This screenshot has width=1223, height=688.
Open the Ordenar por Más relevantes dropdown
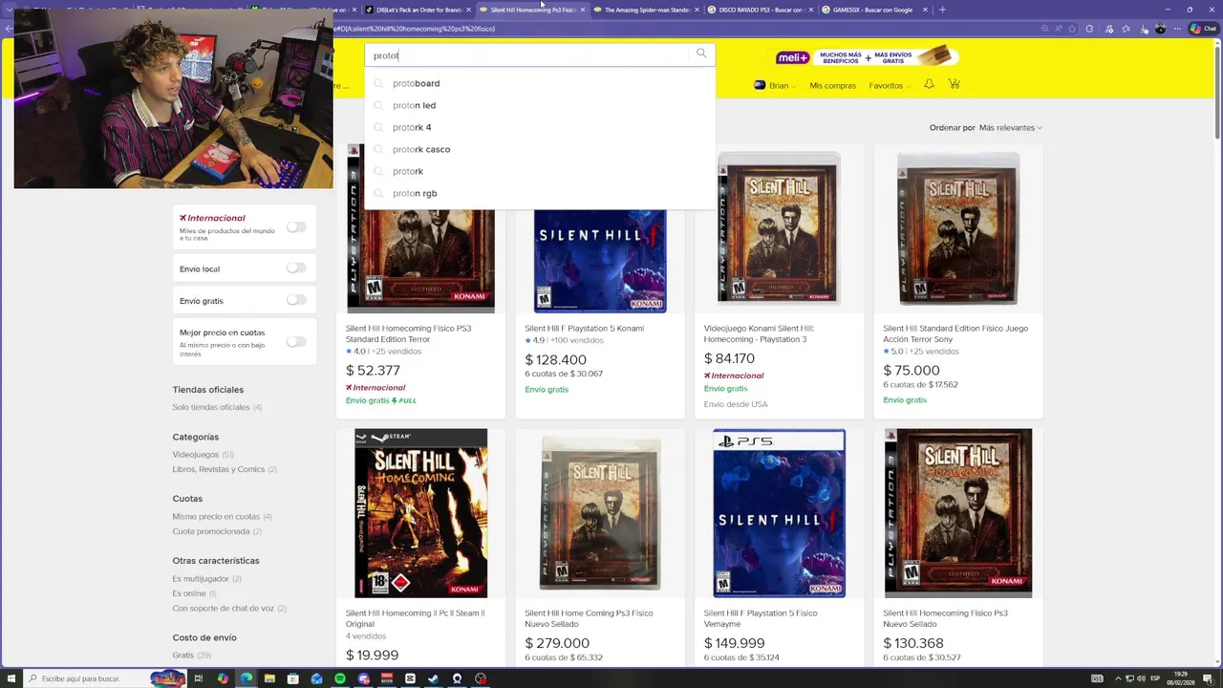[x=1010, y=127]
